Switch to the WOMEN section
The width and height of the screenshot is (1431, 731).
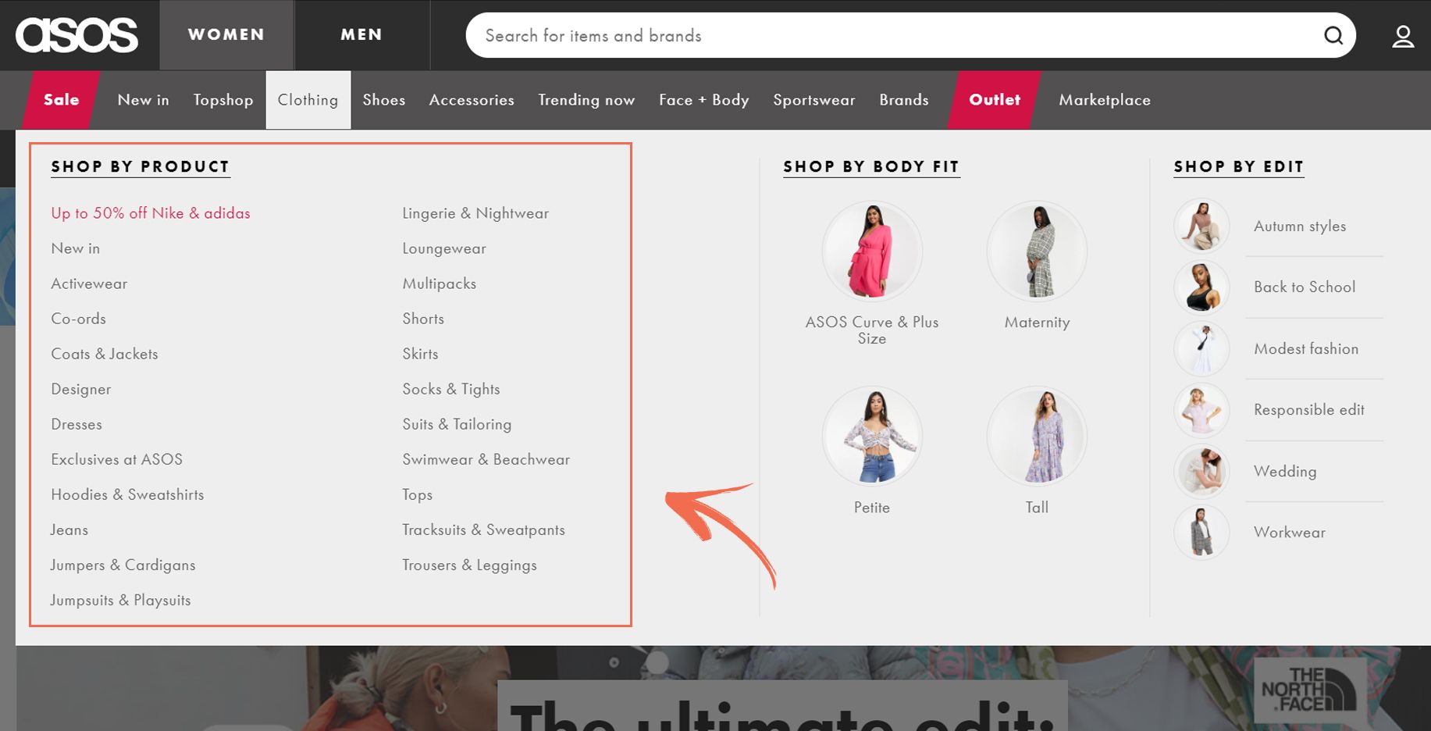click(x=226, y=35)
